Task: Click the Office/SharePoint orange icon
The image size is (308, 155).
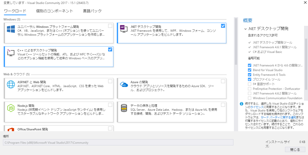Action: [x=11, y=129]
